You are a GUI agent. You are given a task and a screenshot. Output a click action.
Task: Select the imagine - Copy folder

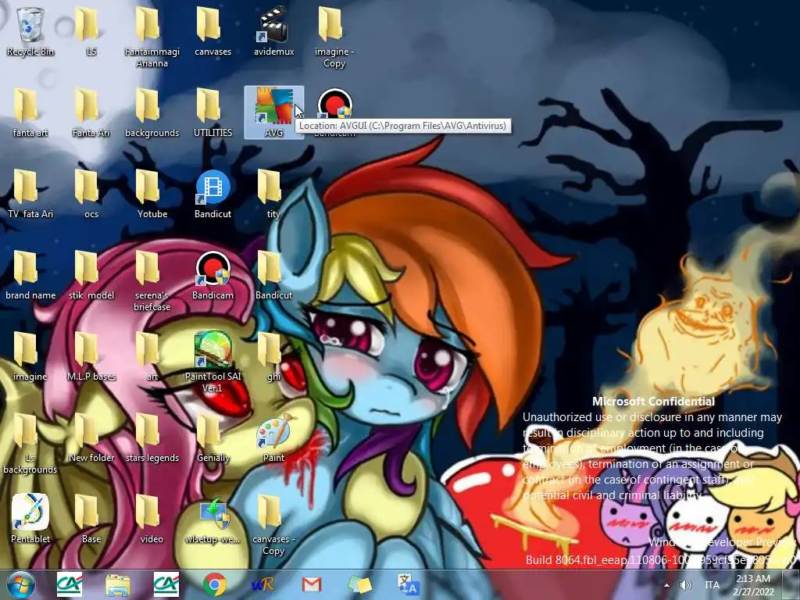pos(334,37)
